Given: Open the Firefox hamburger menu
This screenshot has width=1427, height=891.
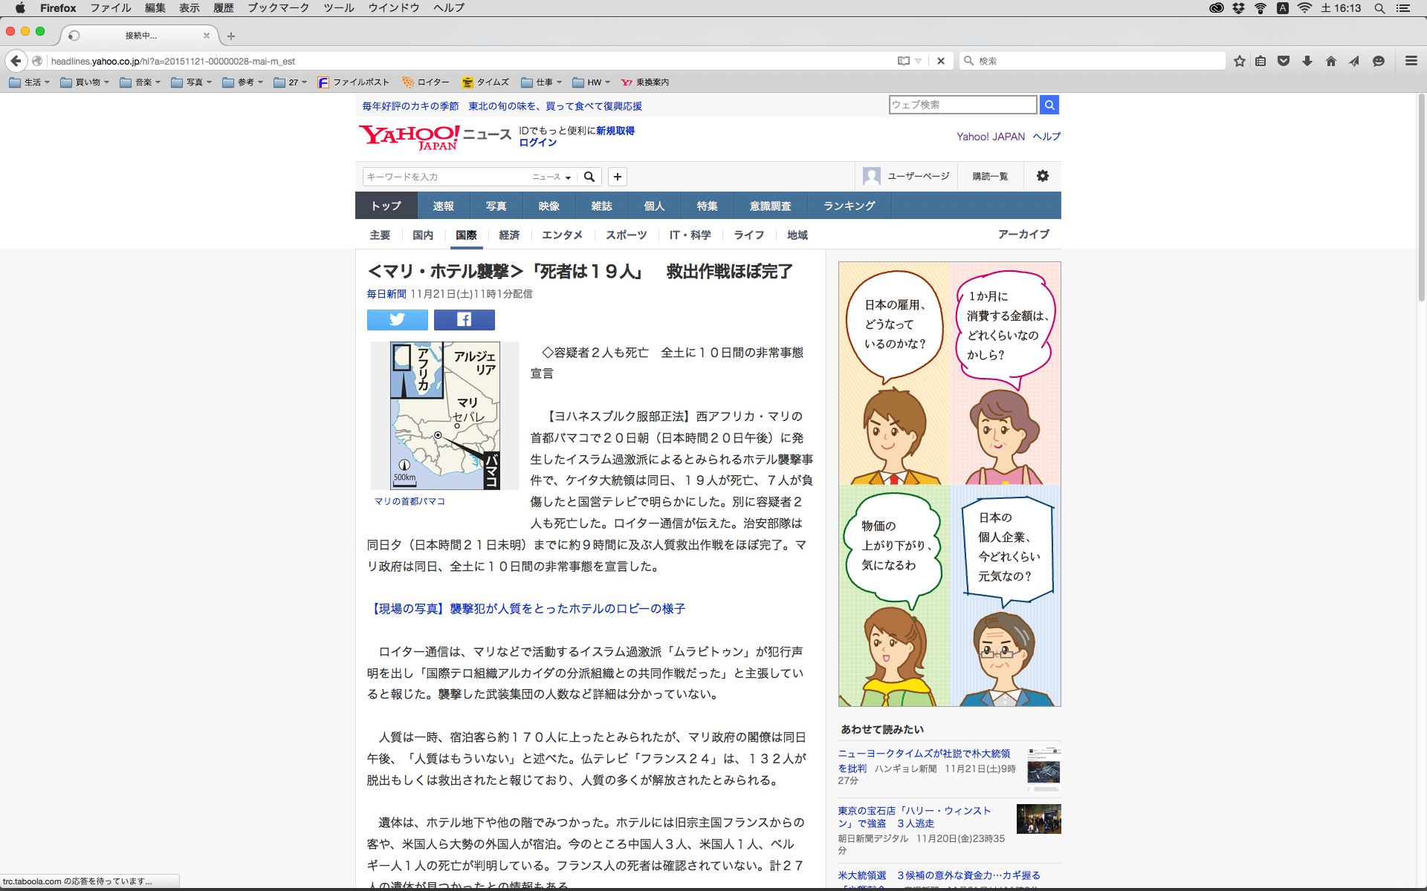Looking at the screenshot, I should (x=1411, y=61).
